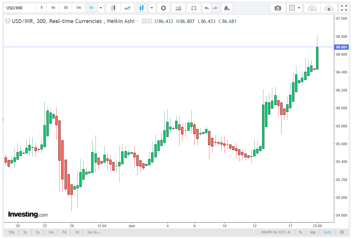The width and height of the screenshot is (352, 239).
Task: Toggle percentage scale %
Action: (300, 232)
